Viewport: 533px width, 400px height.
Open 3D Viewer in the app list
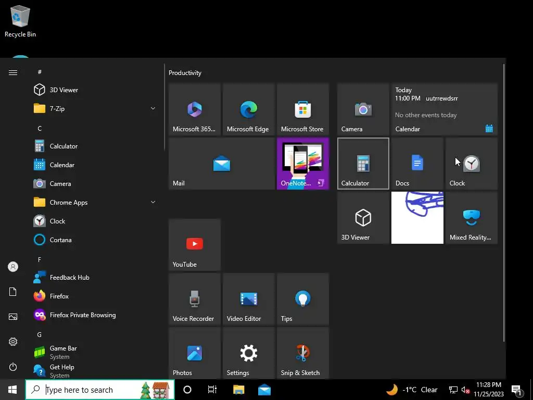coord(95,90)
